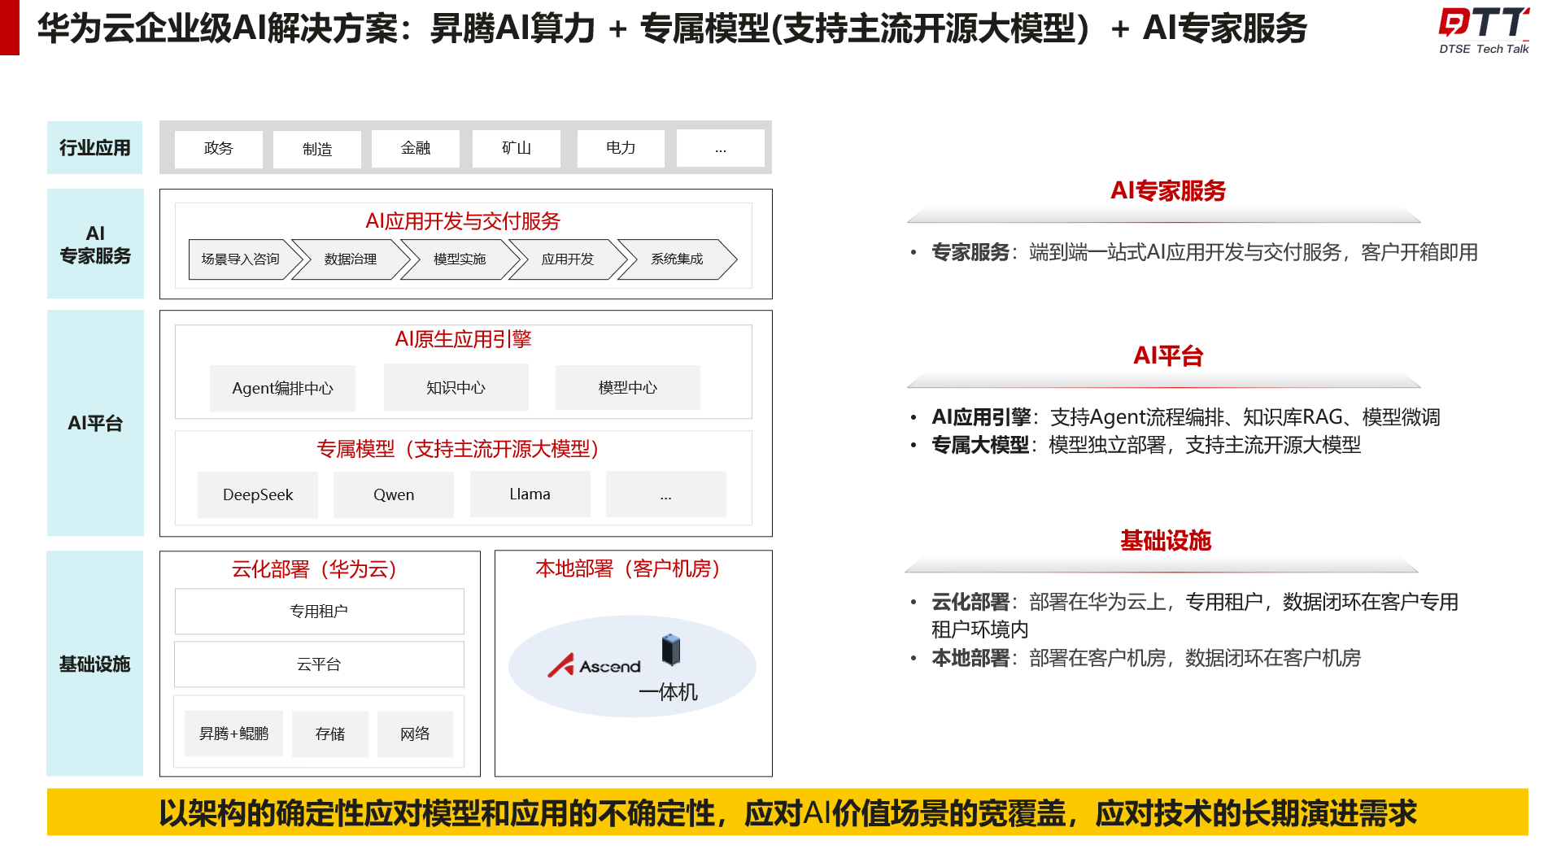Viewport: 1561px width, 858px height.
Task: Choose the 模型中心 box
Action: pos(627,388)
